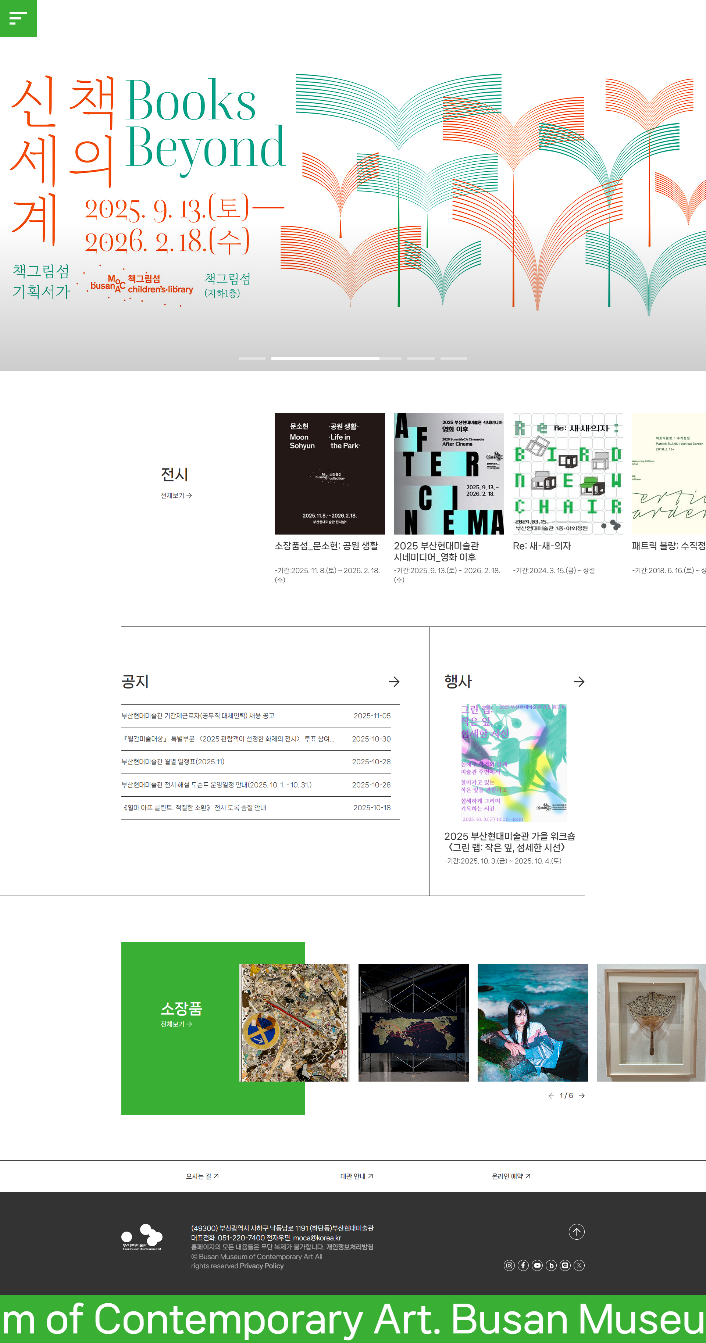Screen dimensions: 706x1343
Task: Go to next collection slide arrow
Action: [x=581, y=1095]
